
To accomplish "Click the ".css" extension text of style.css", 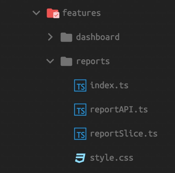I will click(124, 158).
